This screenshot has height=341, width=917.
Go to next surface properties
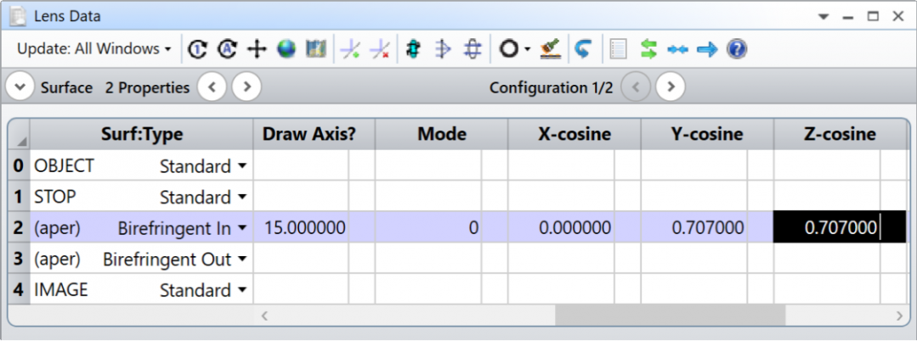tap(246, 87)
